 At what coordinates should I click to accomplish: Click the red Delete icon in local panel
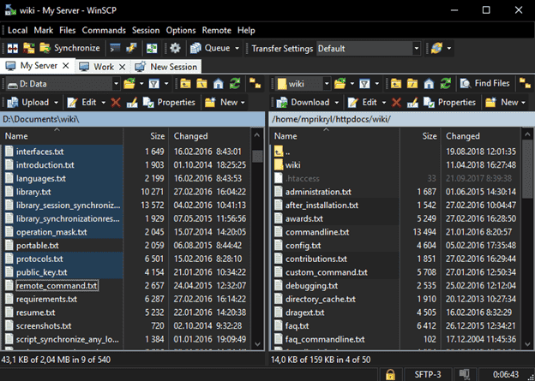point(116,103)
